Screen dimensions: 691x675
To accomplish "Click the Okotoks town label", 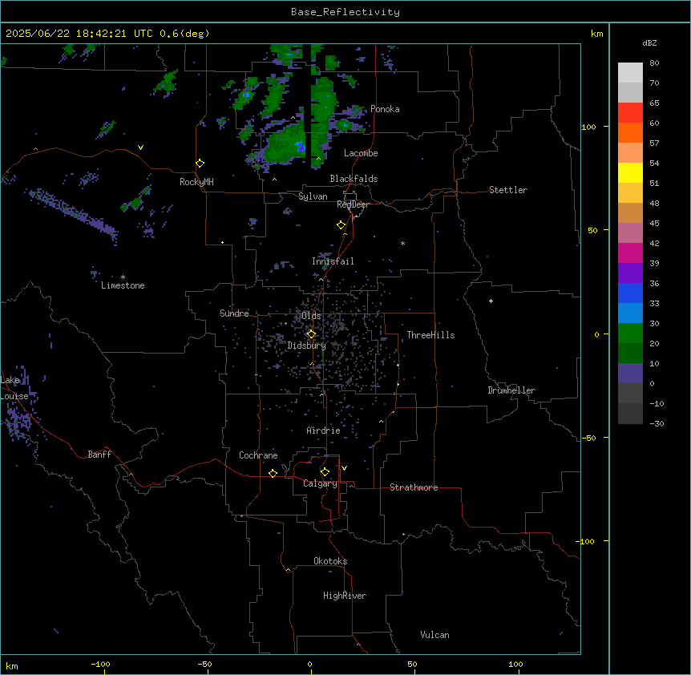I will 330,561.
